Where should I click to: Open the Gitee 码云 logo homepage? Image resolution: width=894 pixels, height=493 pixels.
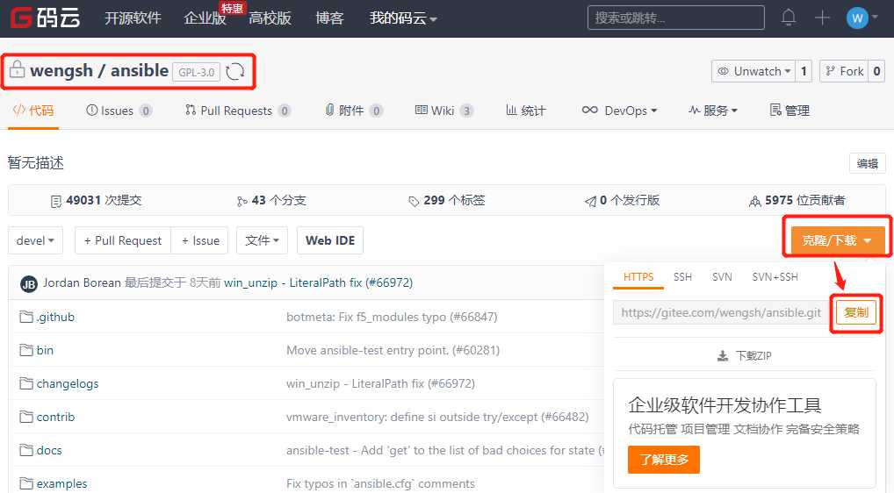(x=45, y=18)
